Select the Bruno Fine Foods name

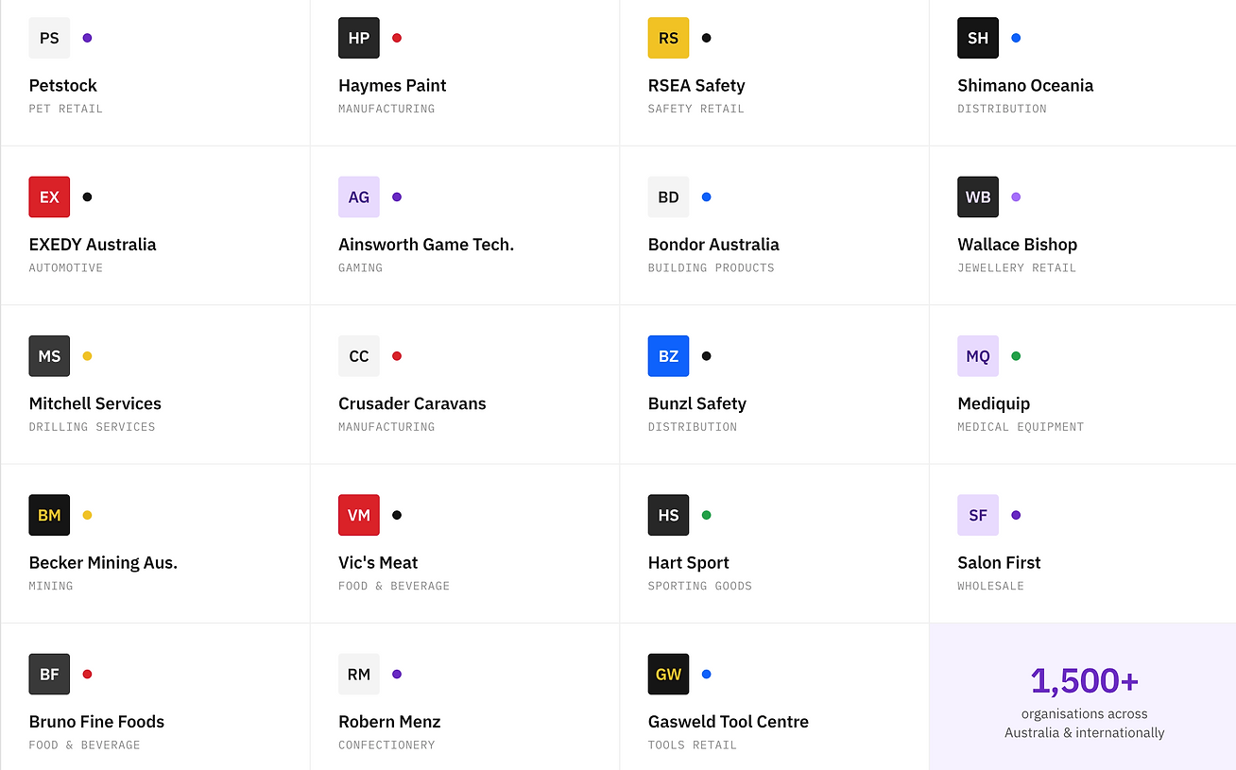click(96, 721)
